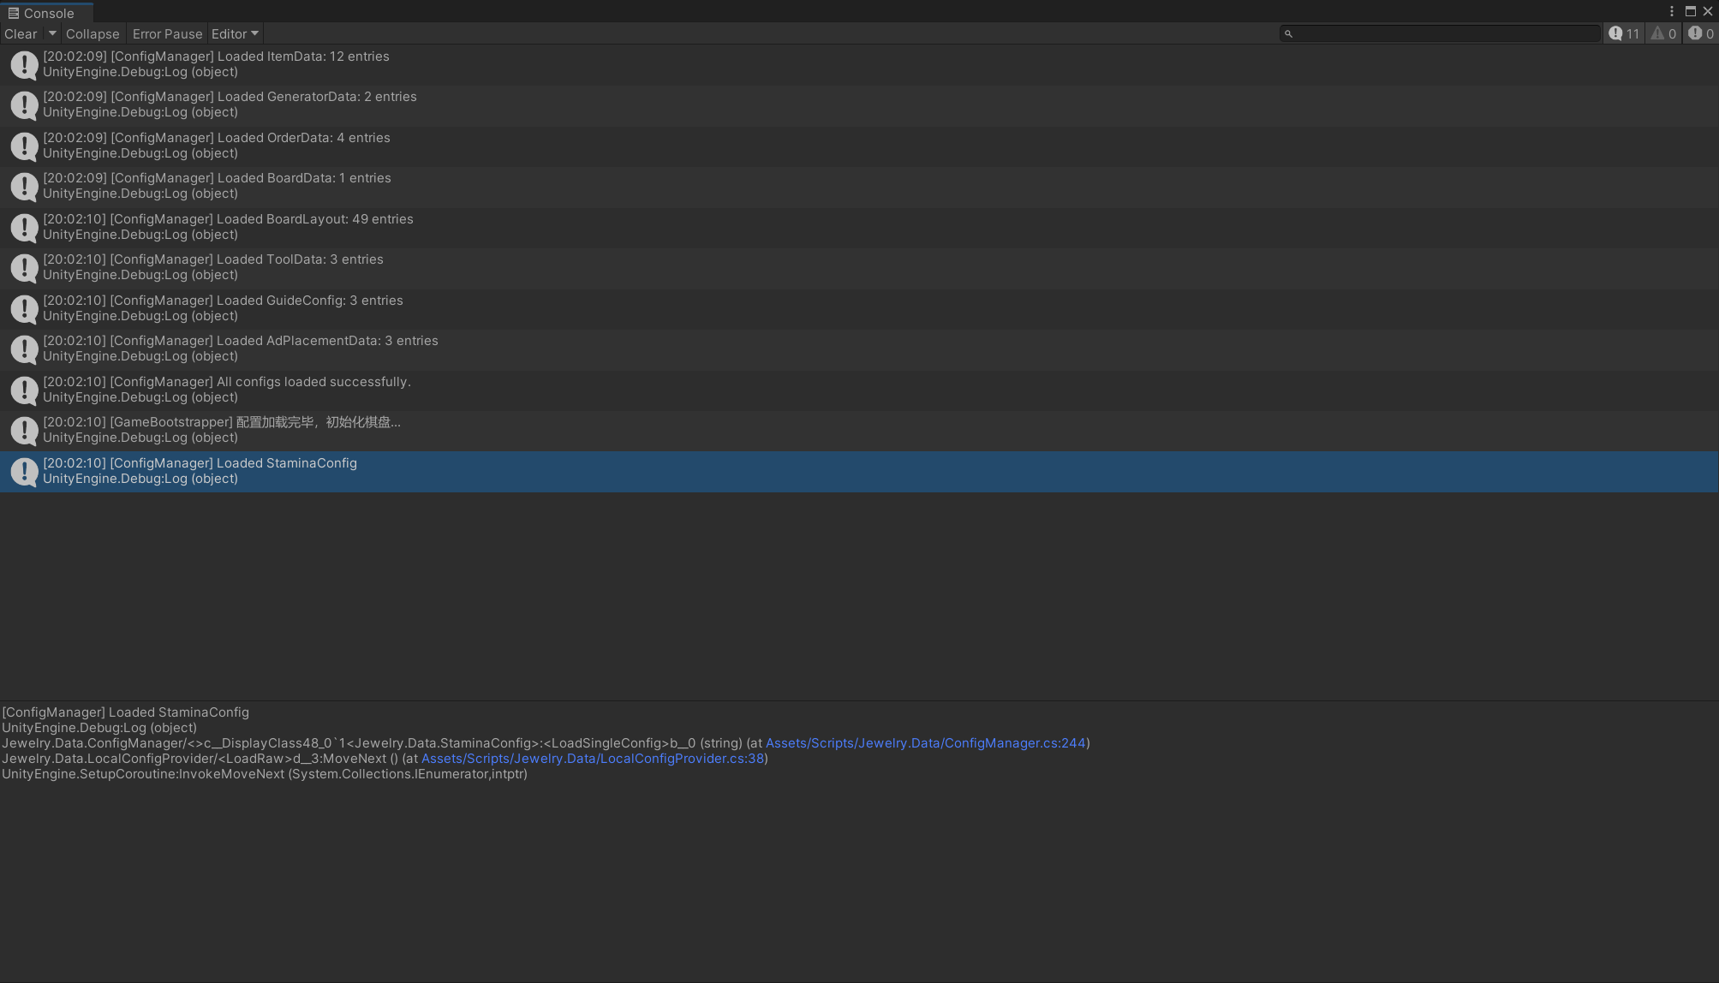Select the Loaded BoardLayout: 49 entries log
1719x983 pixels.
click(859, 227)
